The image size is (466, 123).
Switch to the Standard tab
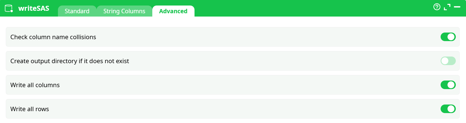pos(77,11)
